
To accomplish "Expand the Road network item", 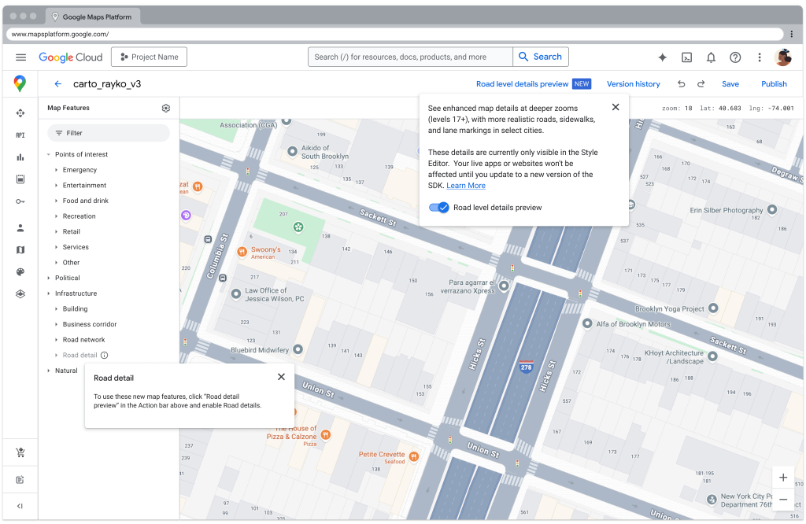I will pos(57,340).
